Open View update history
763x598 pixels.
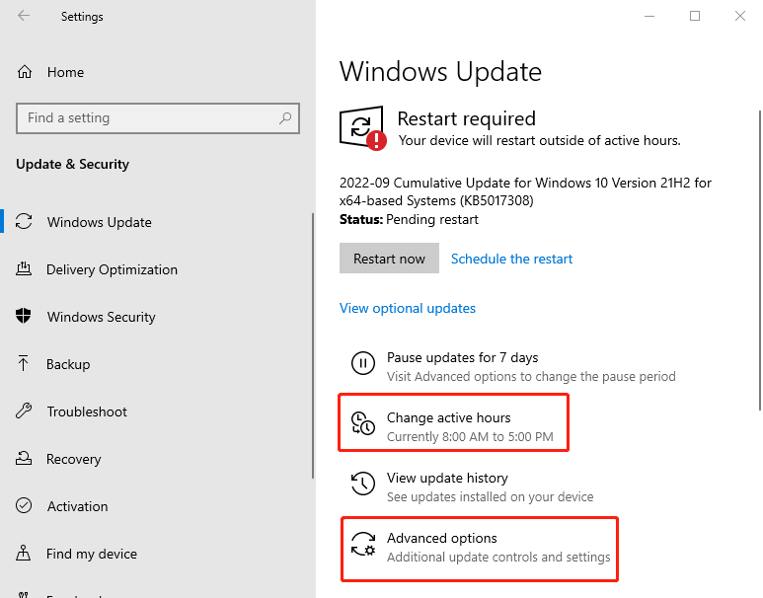pyautogui.click(x=447, y=478)
